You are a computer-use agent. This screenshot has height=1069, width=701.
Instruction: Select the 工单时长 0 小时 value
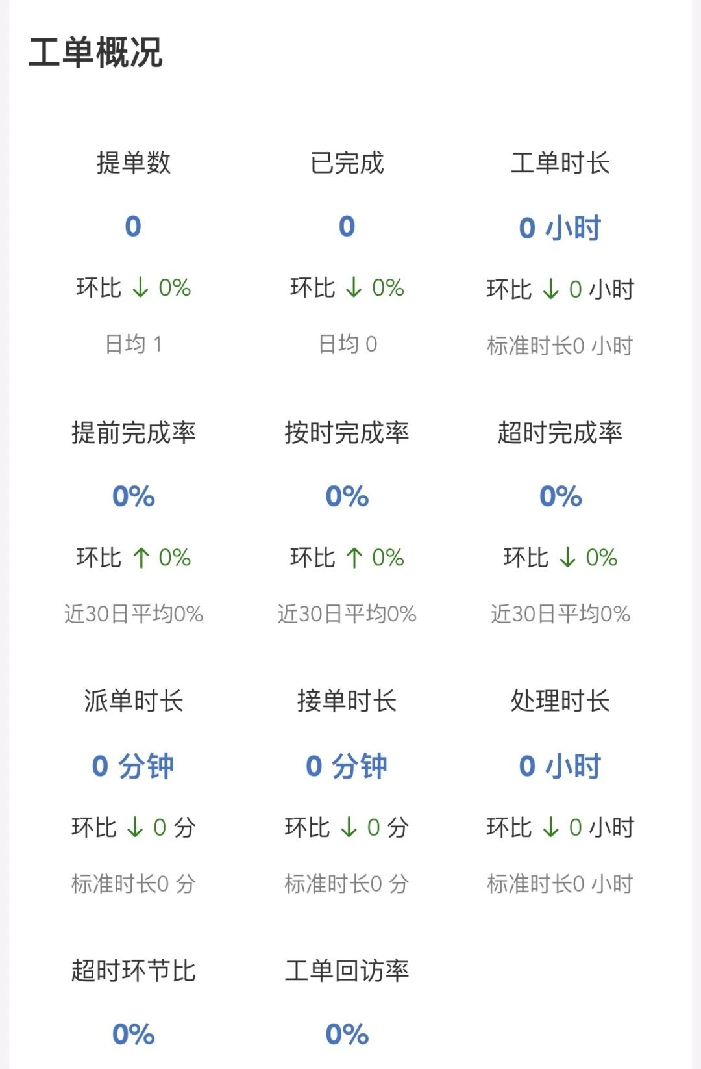(x=560, y=228)
